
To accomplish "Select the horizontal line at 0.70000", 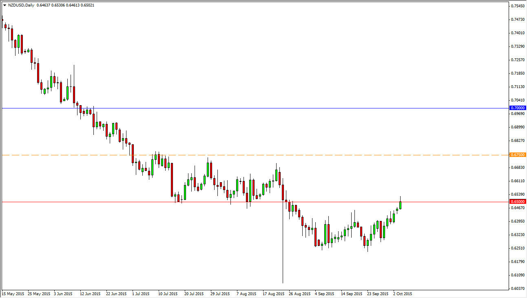I will 204,108.
